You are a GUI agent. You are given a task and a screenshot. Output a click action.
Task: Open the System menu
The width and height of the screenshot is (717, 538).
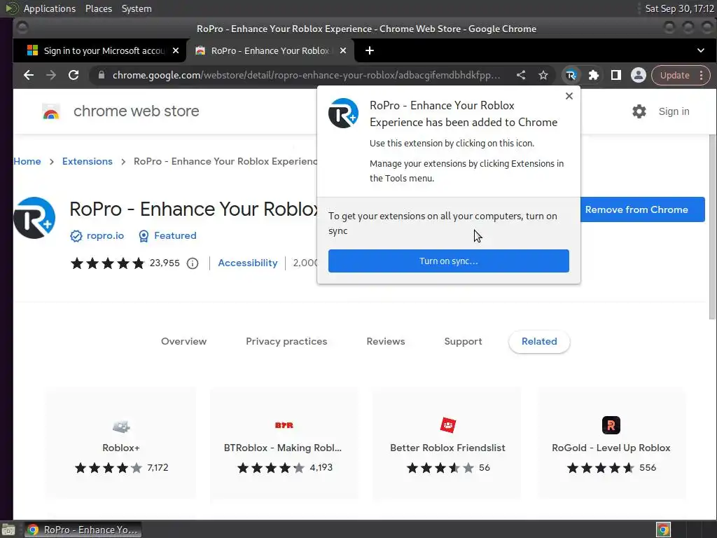(137, 8)
